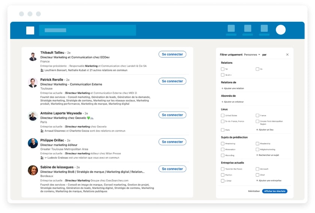
Task: Expand Ajouter une entreprise option
Action: (268, 181)
